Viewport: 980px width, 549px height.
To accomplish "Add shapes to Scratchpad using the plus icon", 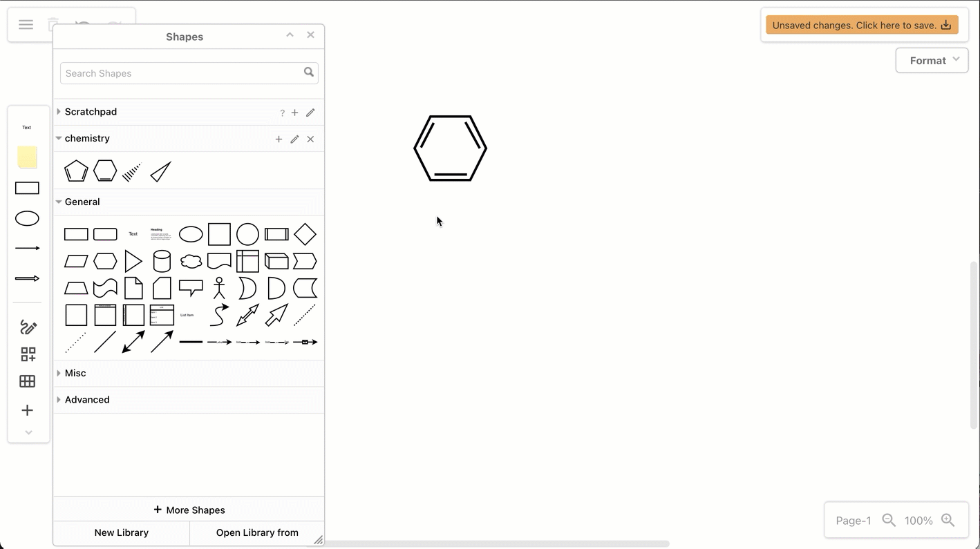I will click(x=294, y=112).
